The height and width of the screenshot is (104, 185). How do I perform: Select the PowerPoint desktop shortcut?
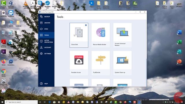pyautogui.click(x=179, y=62)
